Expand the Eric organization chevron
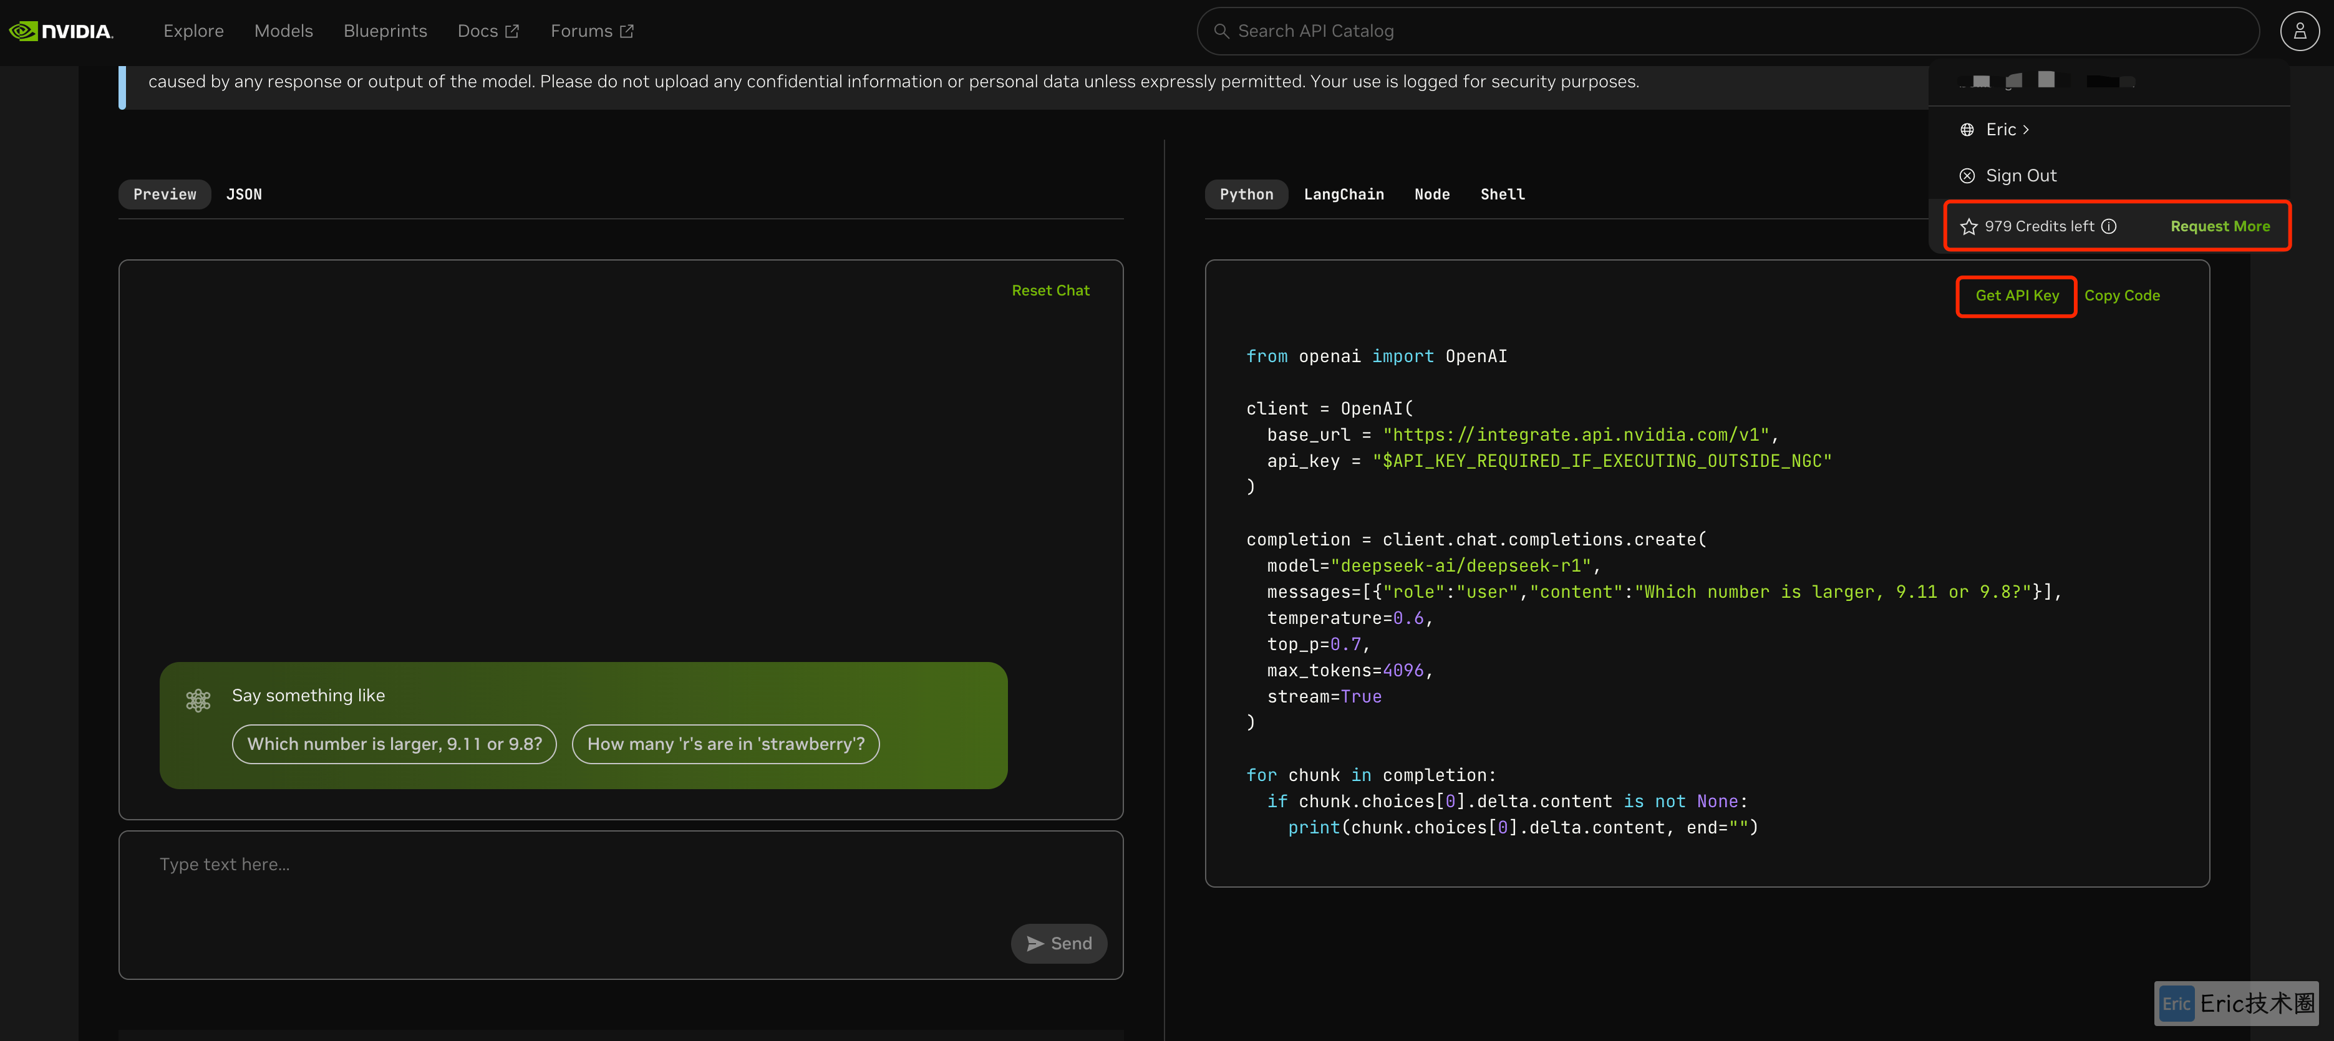The image size is (2334, 1041). (2025, 130)
